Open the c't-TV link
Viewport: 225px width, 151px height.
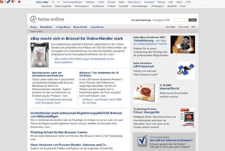[x=188, y=2]
